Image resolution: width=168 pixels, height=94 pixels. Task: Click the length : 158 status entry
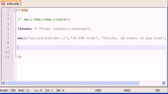(8, 90)
